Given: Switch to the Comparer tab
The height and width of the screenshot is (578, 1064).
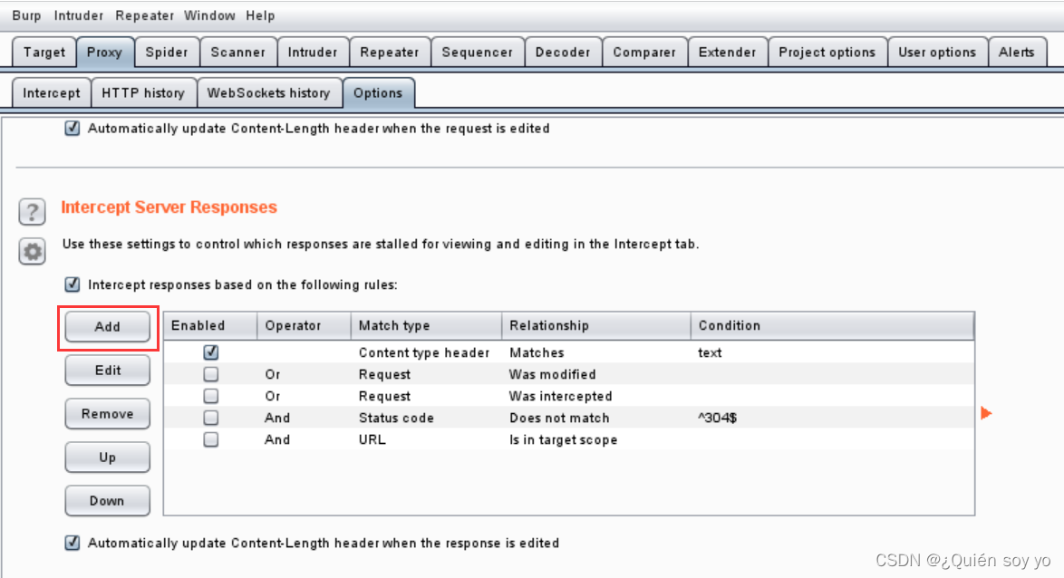Looking at the screenshot, I should [644, 53].
